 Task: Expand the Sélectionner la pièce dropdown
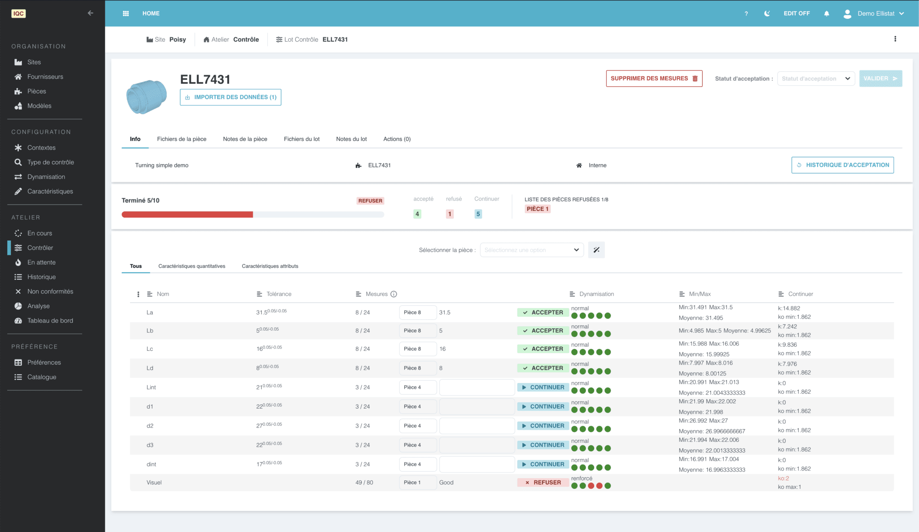point(531,250)
